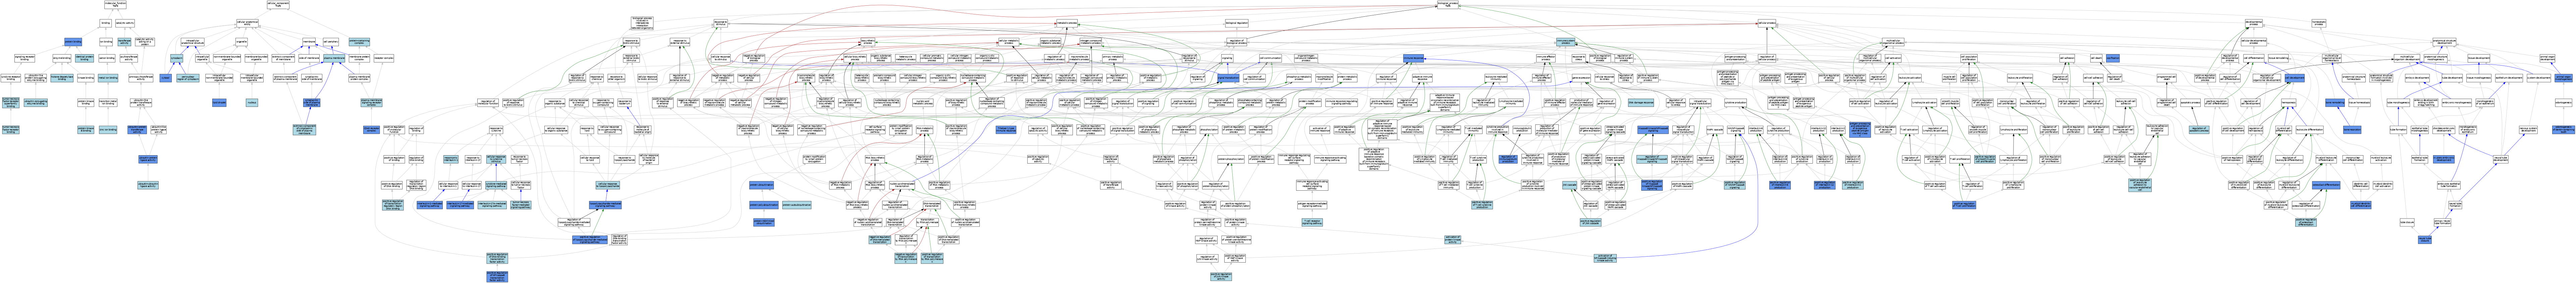Click the 'interleukin-6 production' node
The width and height of the screenshot is (2576, 283).
click(1756, 129)
